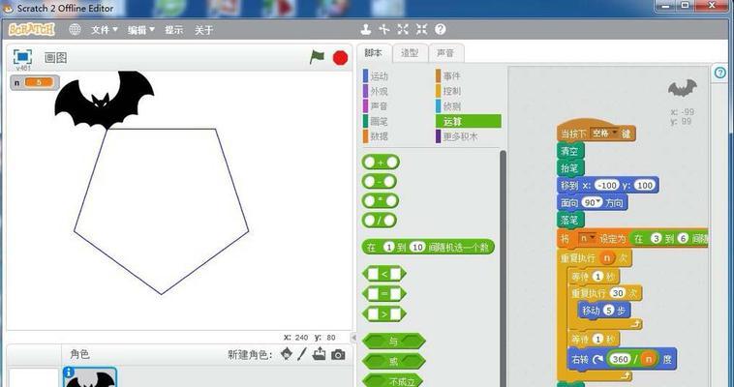Click the x field -100 in 移到 block
Screen dimensions: 734x387
607,186
